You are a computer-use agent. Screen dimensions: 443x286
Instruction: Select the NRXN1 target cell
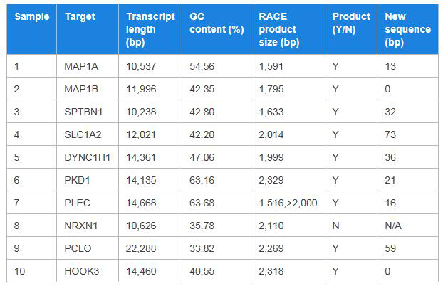[x=80, y=226]
